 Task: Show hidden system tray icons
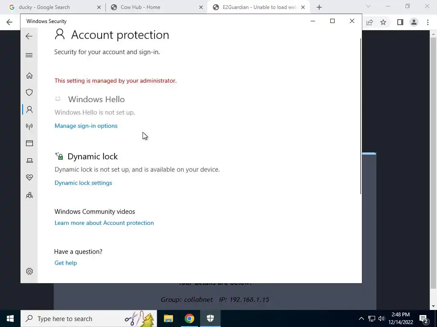tap(361, 318)
